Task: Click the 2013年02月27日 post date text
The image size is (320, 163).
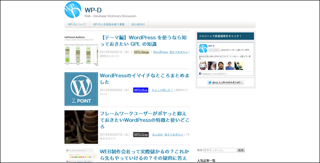Action: pos(114,135)
